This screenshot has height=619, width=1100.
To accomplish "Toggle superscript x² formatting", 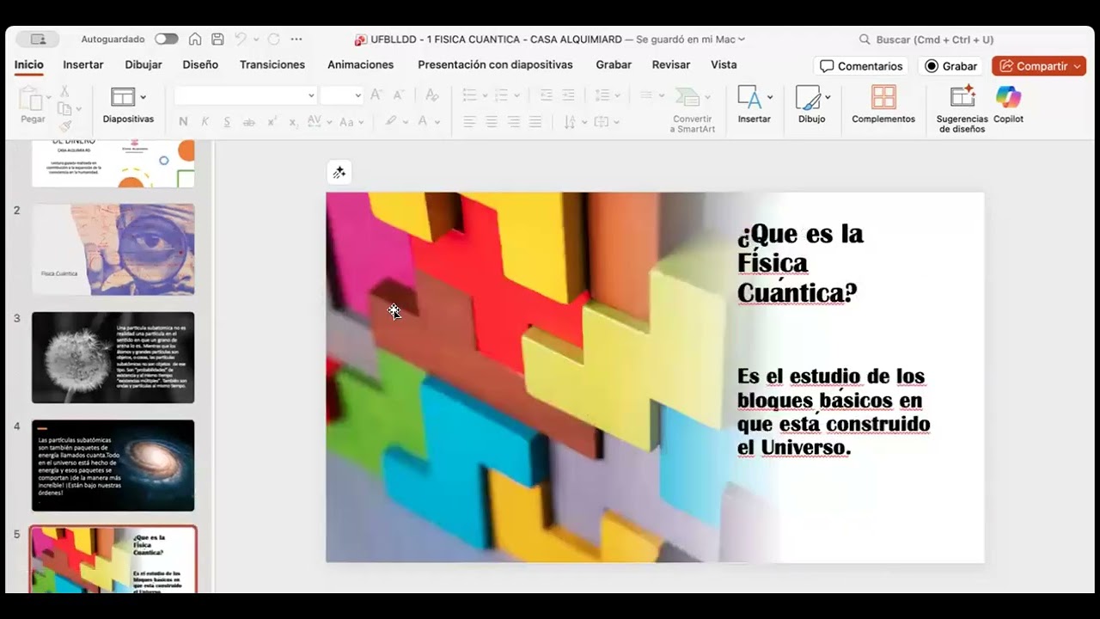I will point(271,122).
